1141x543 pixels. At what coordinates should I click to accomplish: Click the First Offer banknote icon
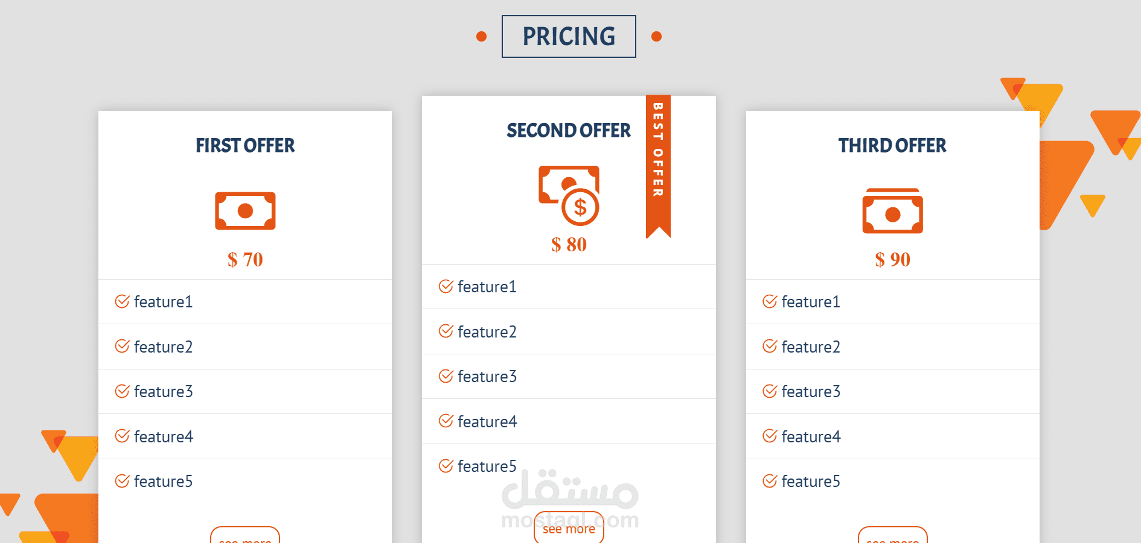pos(245,211)
